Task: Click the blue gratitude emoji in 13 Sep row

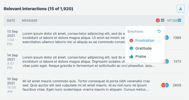Action: (x=167, y=38)
